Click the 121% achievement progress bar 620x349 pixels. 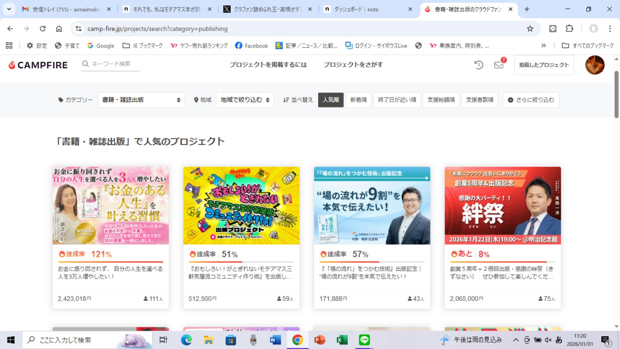point(110,262)
